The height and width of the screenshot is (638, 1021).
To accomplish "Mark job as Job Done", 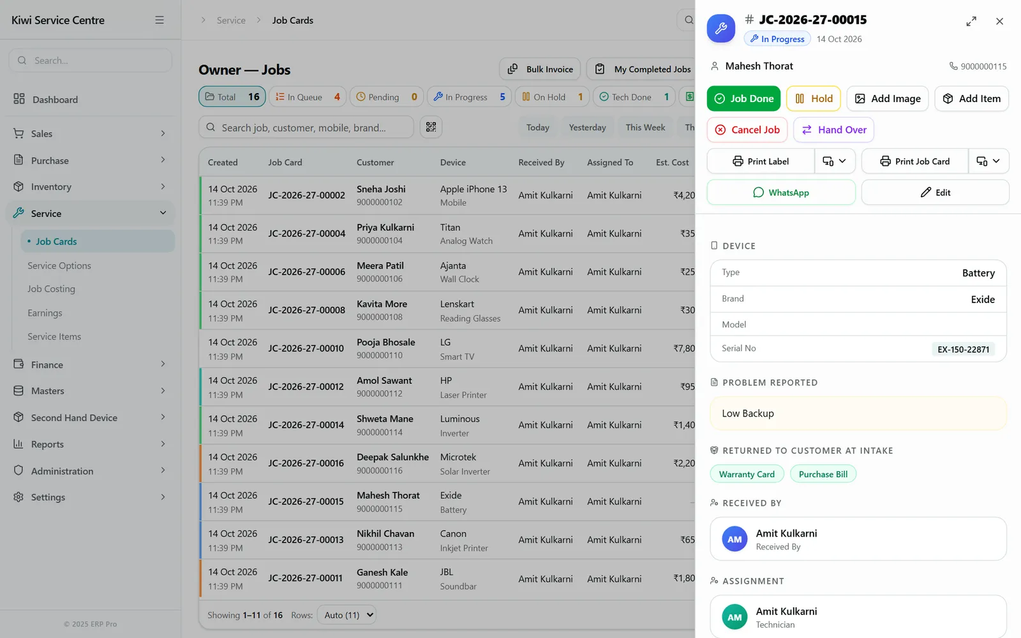I will [743, 99].
